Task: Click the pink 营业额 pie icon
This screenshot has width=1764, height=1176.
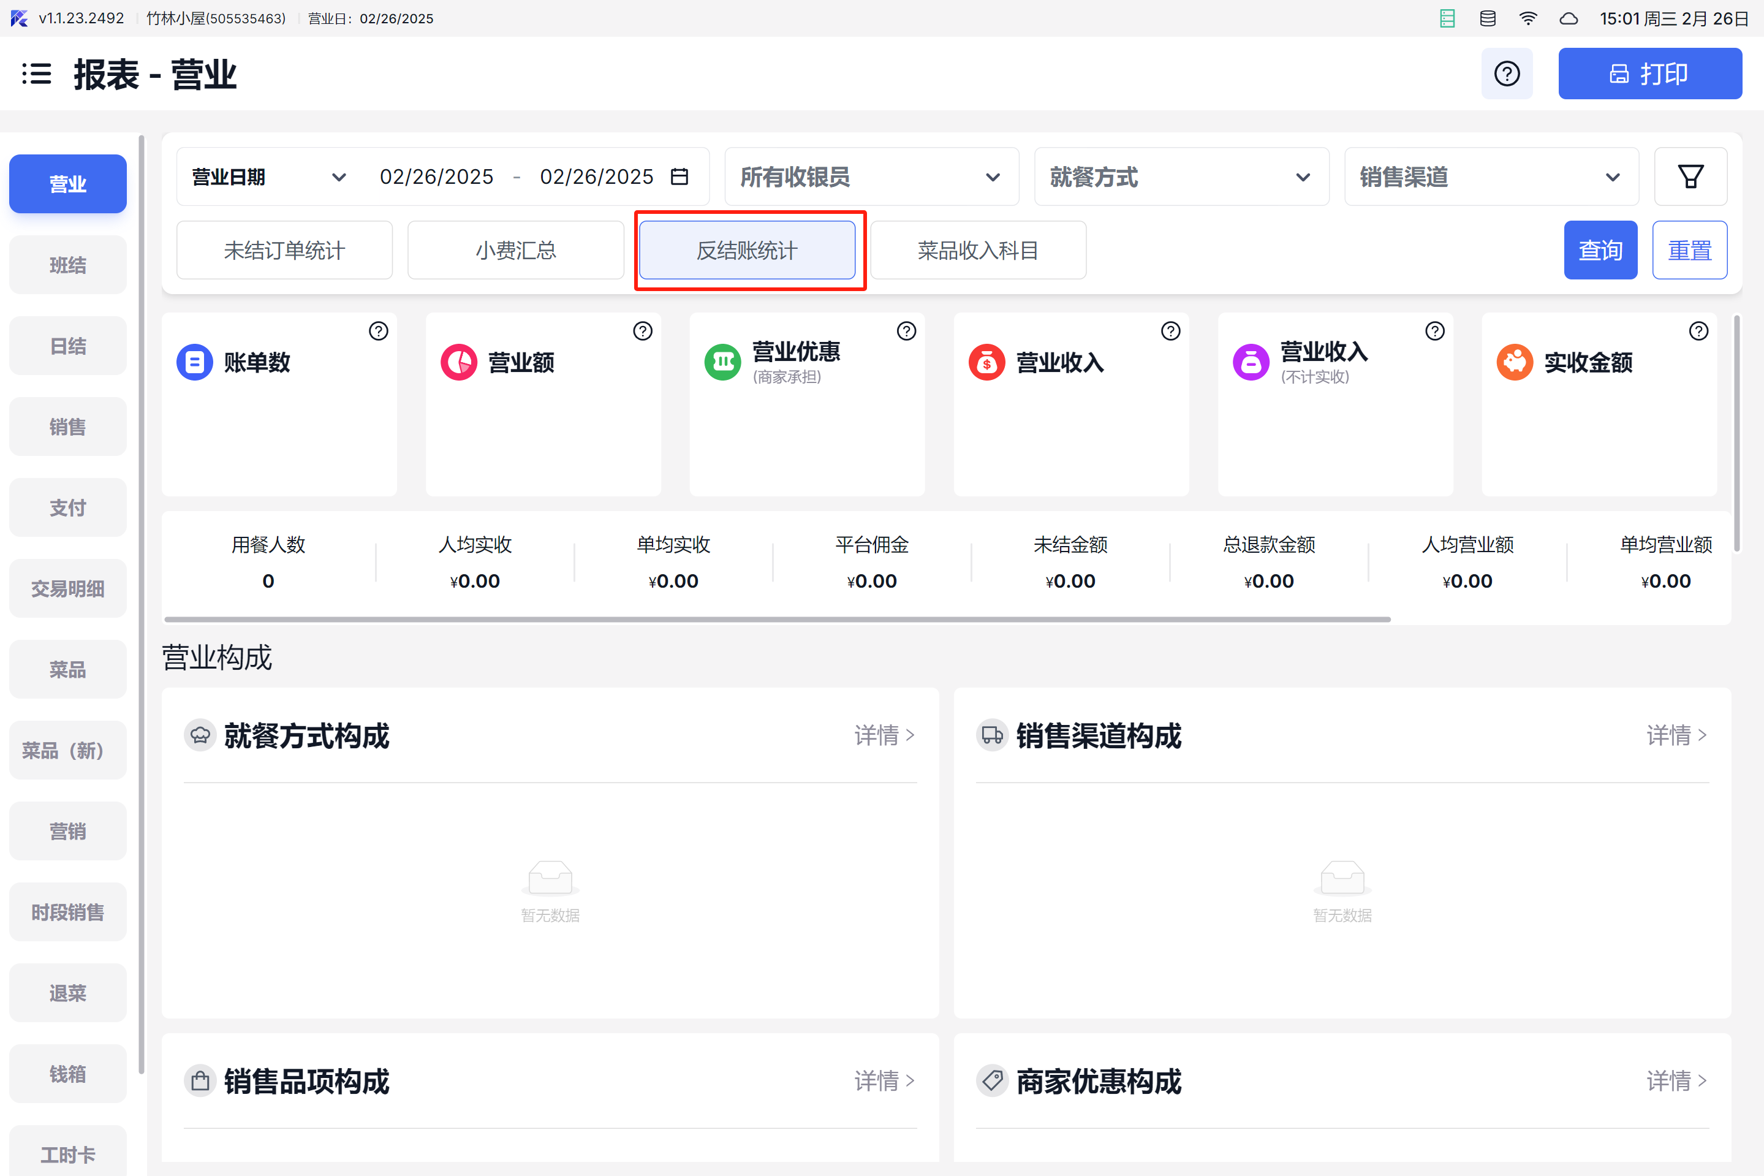Action: (459, 363)
